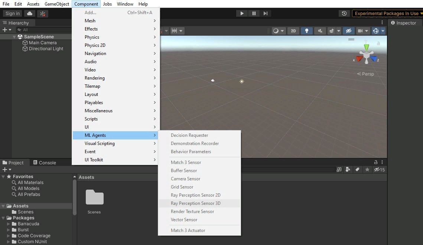Toggle the gizmos icon

(x=376, y=31)
